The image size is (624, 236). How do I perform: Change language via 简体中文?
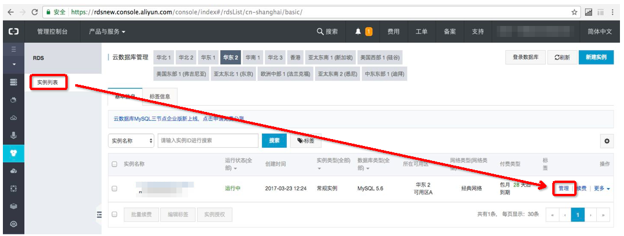(600, 32)
